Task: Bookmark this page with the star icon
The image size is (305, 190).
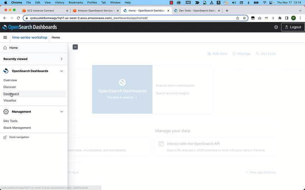Action: [x=244, y=18]
